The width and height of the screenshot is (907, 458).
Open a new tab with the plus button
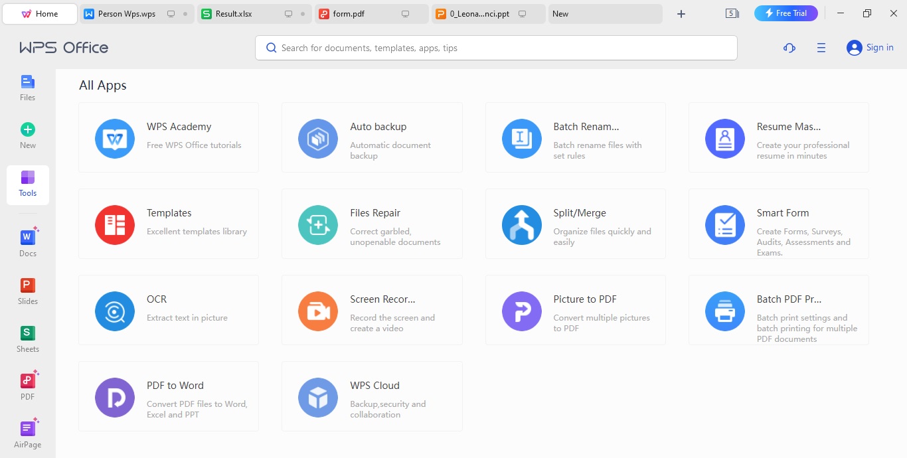(681, 13)
